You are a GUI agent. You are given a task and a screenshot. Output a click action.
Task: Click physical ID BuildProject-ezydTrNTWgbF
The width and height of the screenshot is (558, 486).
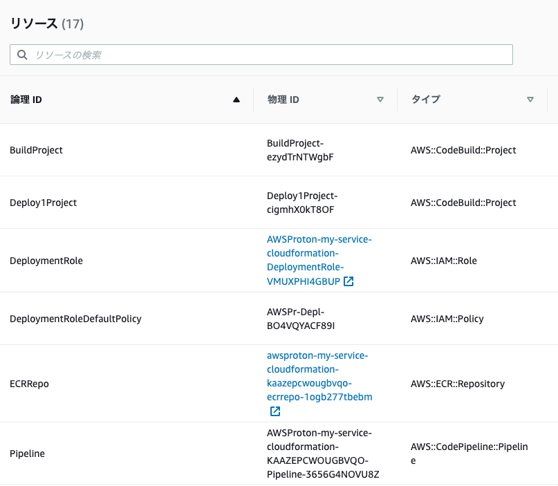click(x=300, y=150)
